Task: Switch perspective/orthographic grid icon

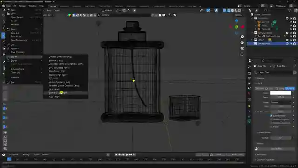Action: coord(242,54)
